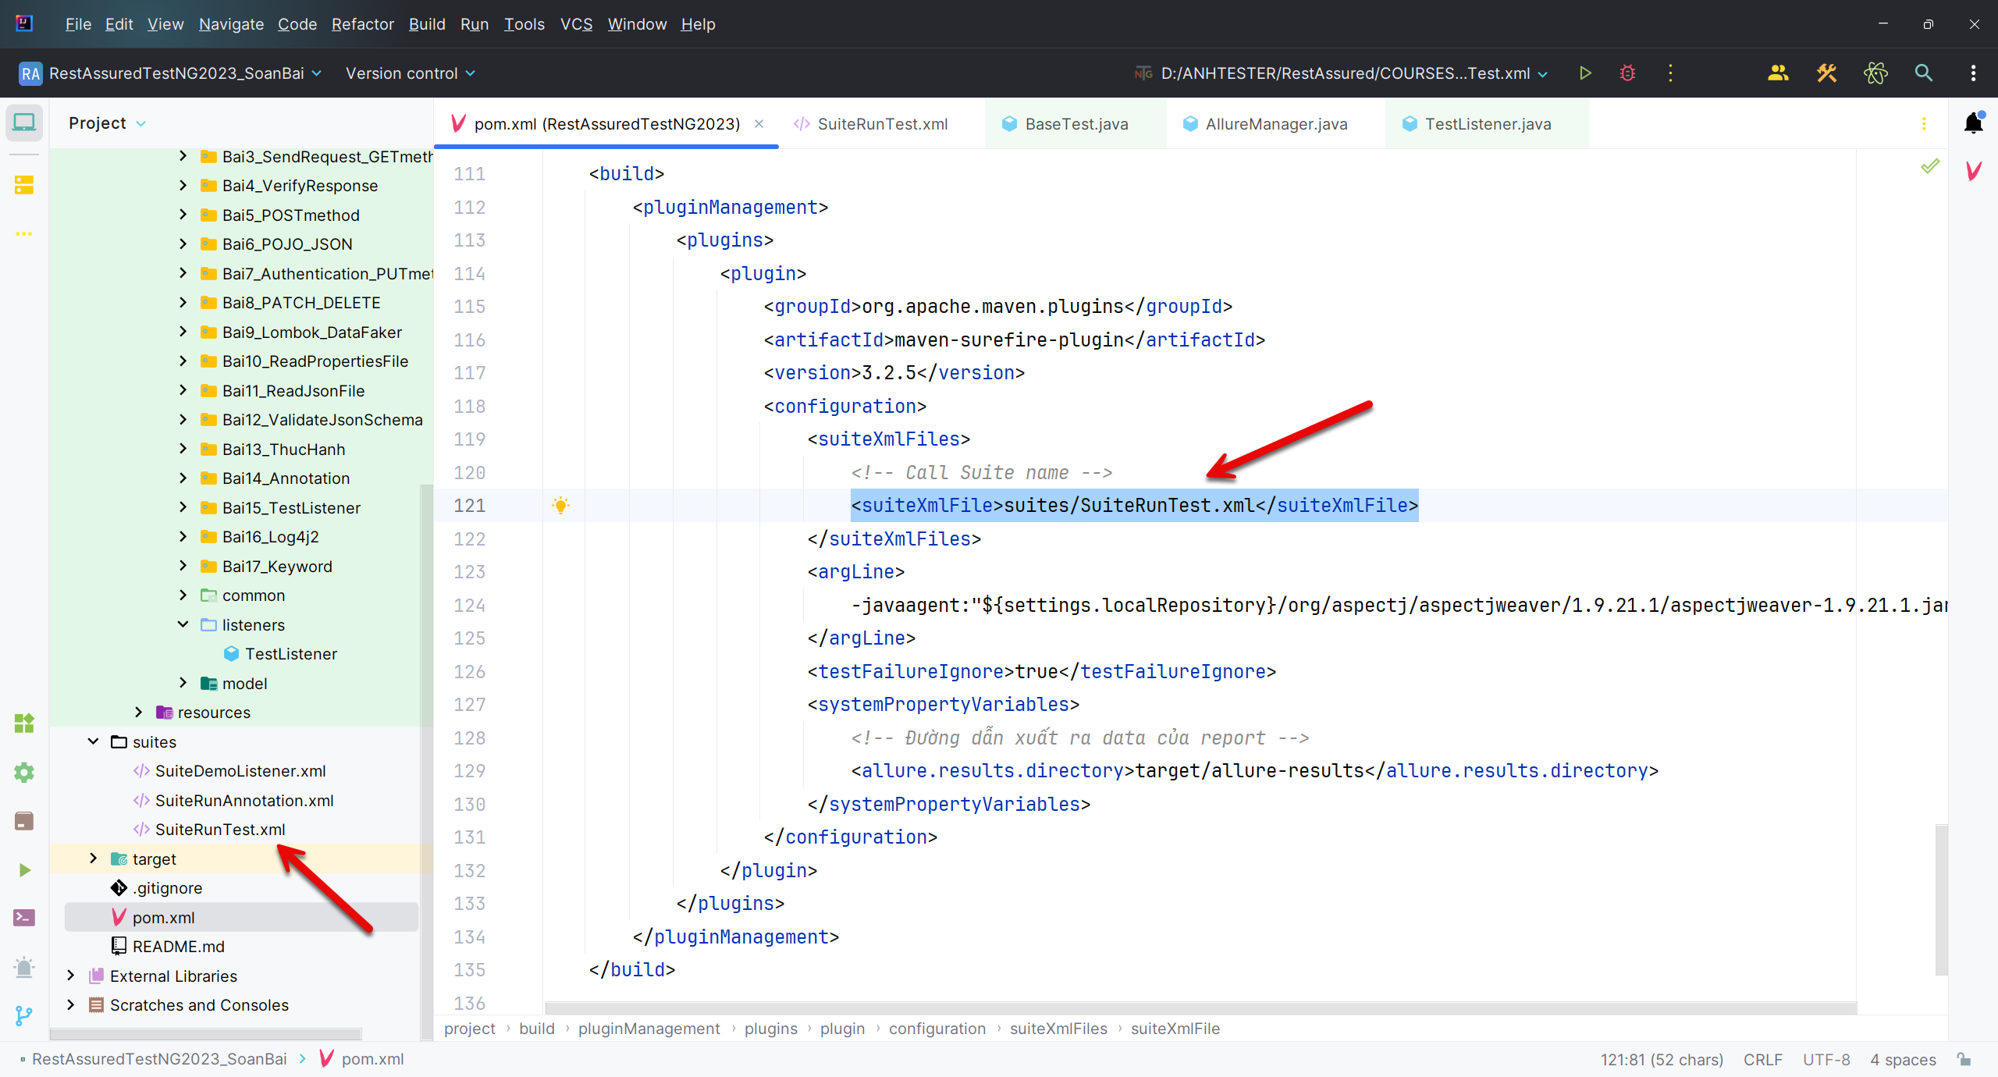
Task: Open the Terminal tool window icon
Action: click(x=24, y=919)
